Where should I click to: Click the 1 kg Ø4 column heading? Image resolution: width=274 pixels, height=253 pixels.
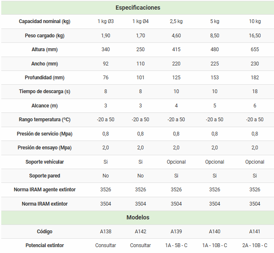click(140, 21)
